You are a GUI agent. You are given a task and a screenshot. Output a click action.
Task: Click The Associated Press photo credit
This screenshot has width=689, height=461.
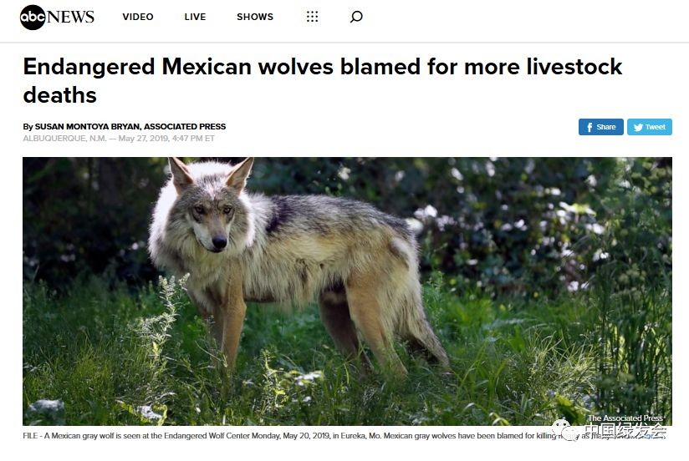pos(625,418)
